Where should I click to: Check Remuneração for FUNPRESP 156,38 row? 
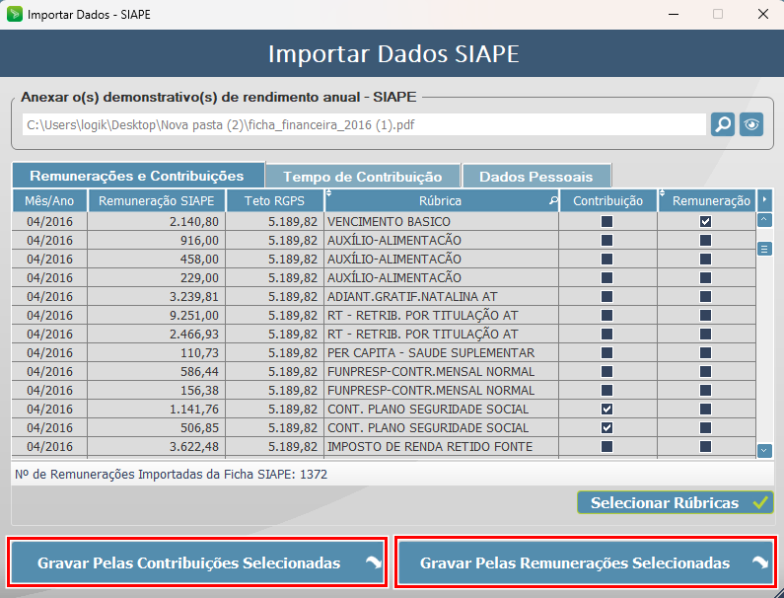pyautogui.click(x=705, y=391)
